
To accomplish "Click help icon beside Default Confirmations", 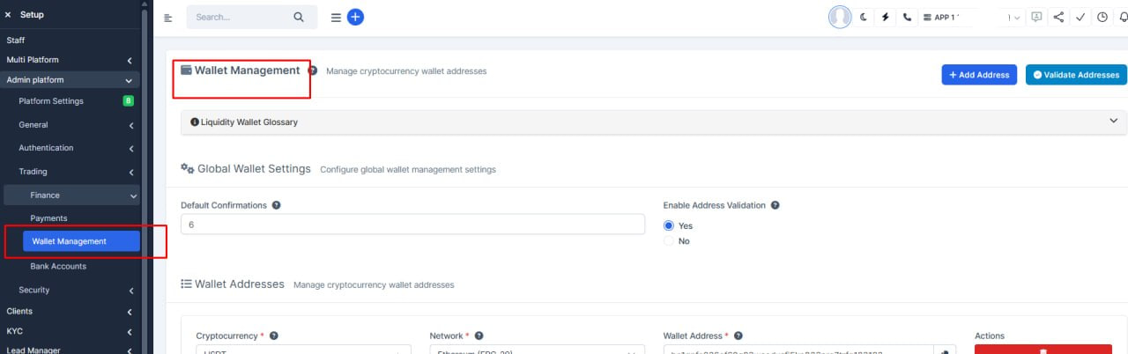I will point(276,205).
